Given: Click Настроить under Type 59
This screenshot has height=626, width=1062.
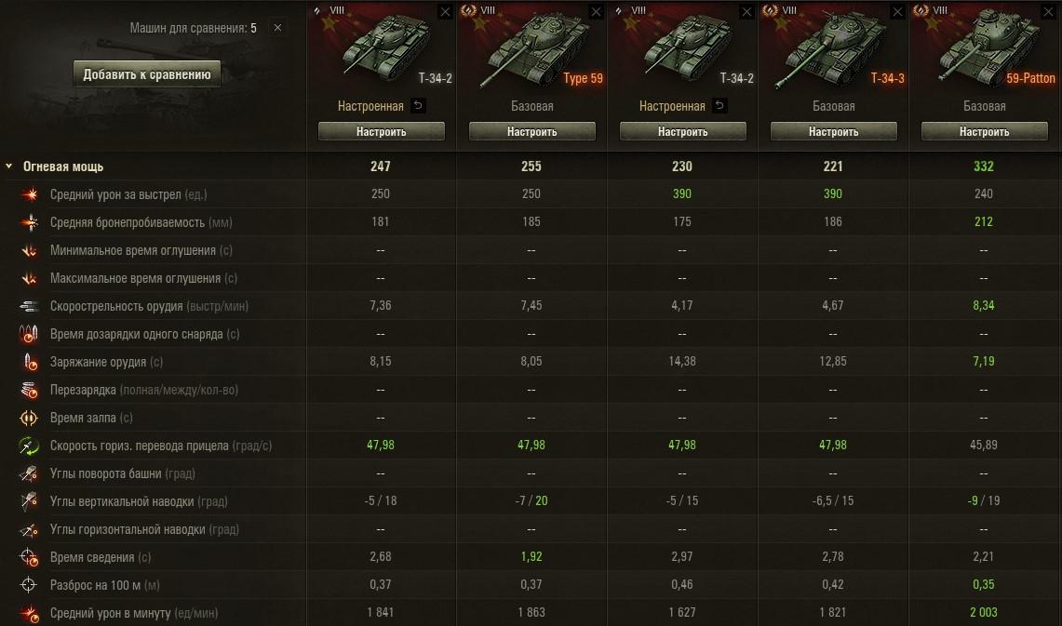Looking at the screenshot, I should coord(531,131).
